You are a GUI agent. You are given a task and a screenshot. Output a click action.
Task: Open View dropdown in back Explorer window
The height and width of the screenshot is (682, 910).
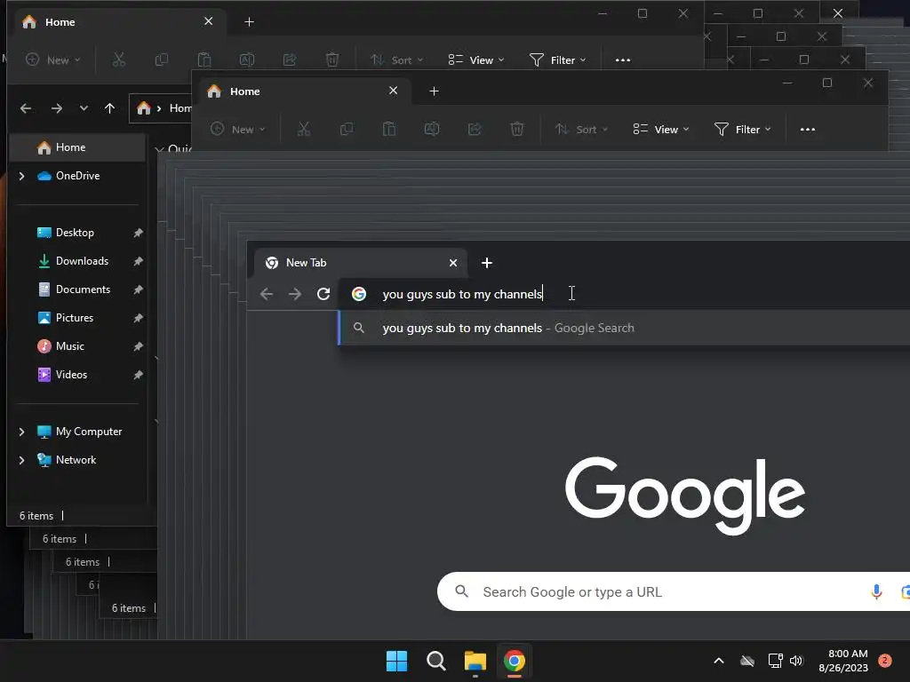click(x=476, y=59)
